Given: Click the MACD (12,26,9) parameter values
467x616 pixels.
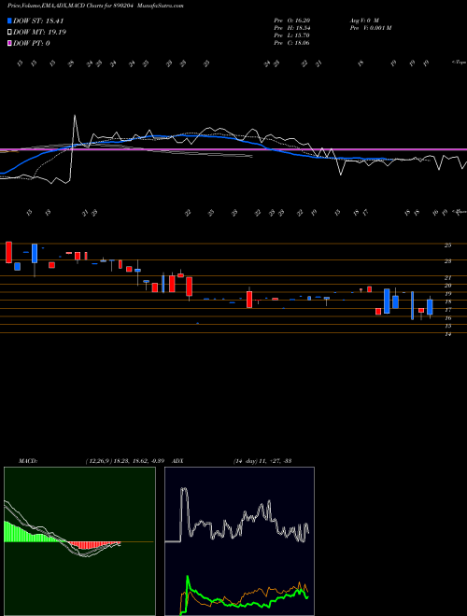Looking at the screenshot, I should (127, 460).
